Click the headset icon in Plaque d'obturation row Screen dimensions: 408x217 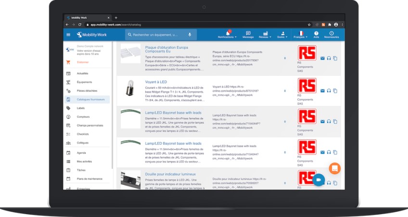329,58
